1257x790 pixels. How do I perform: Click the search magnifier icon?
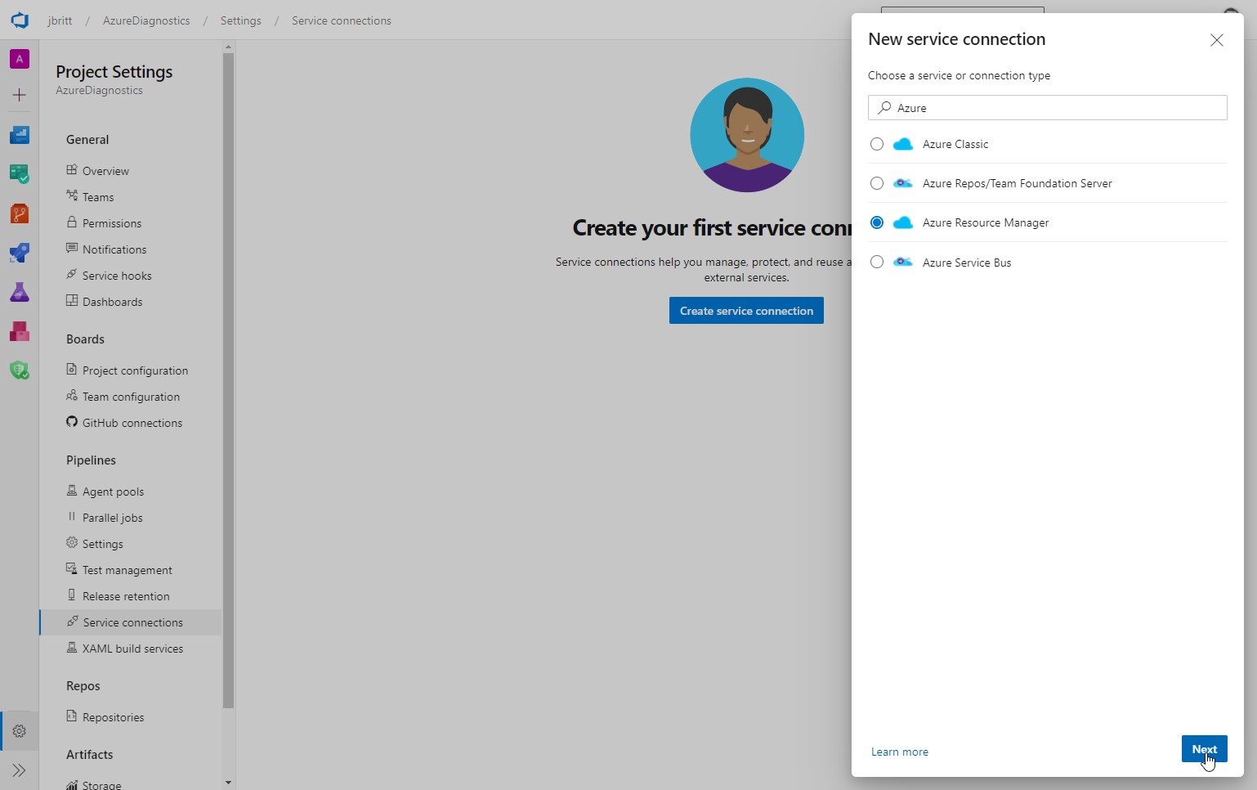884,107
